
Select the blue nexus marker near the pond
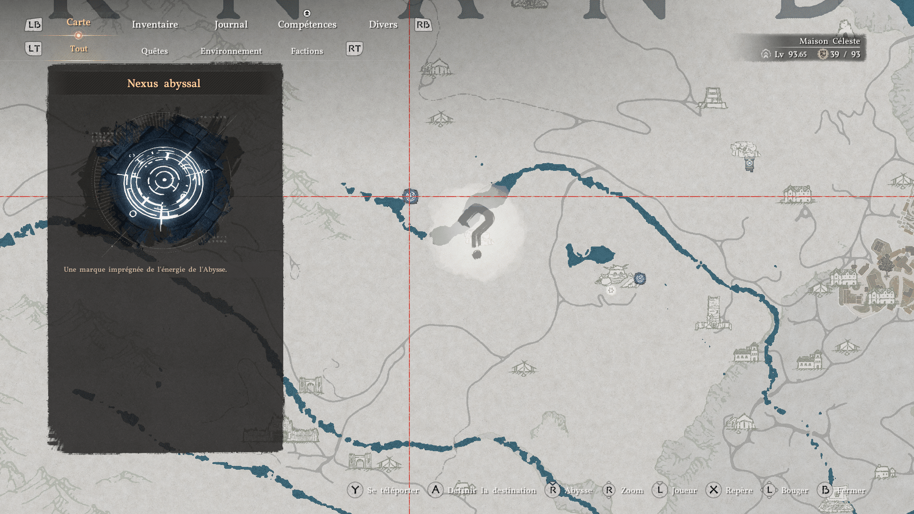click(x=640, y=278)
